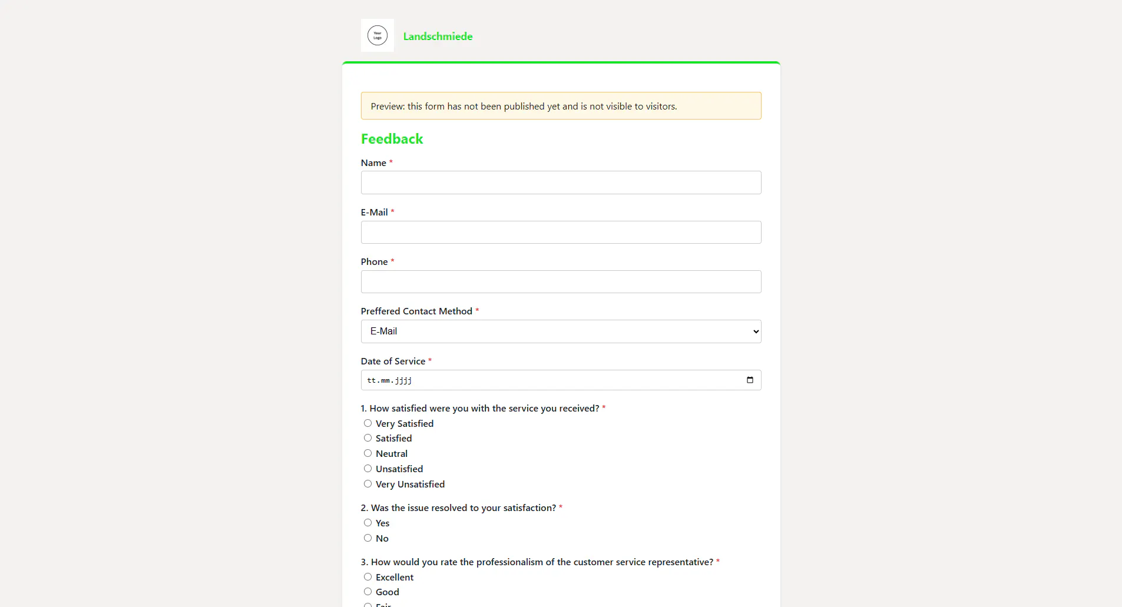Expand the Preffered Contact Method dropdown
1122x607 pixels.
pos(561,331)
